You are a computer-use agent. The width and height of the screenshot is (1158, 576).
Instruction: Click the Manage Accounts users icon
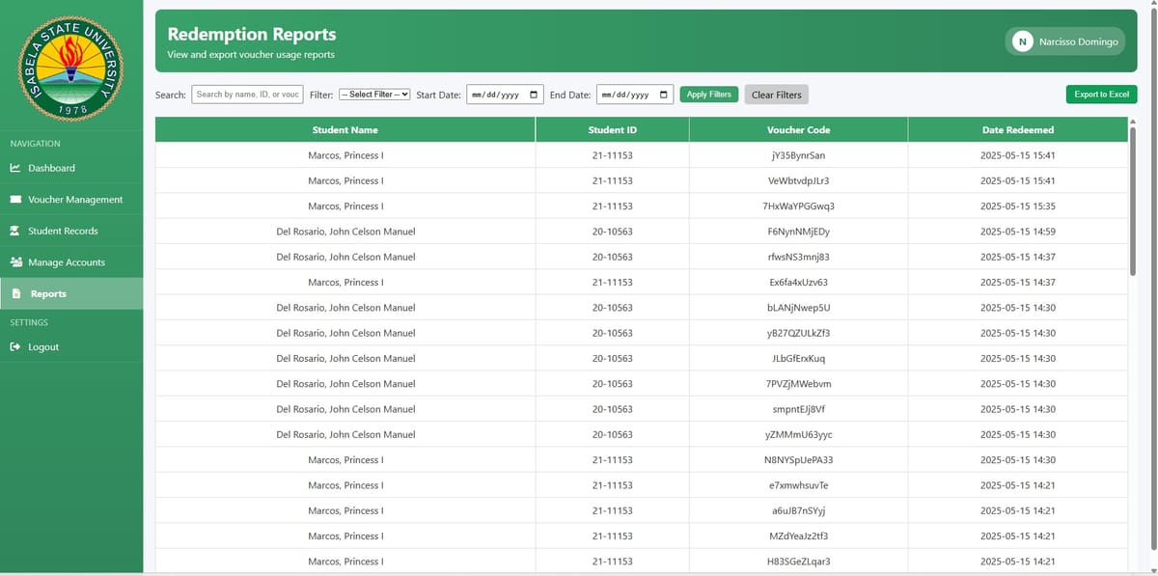coord(15,262)
